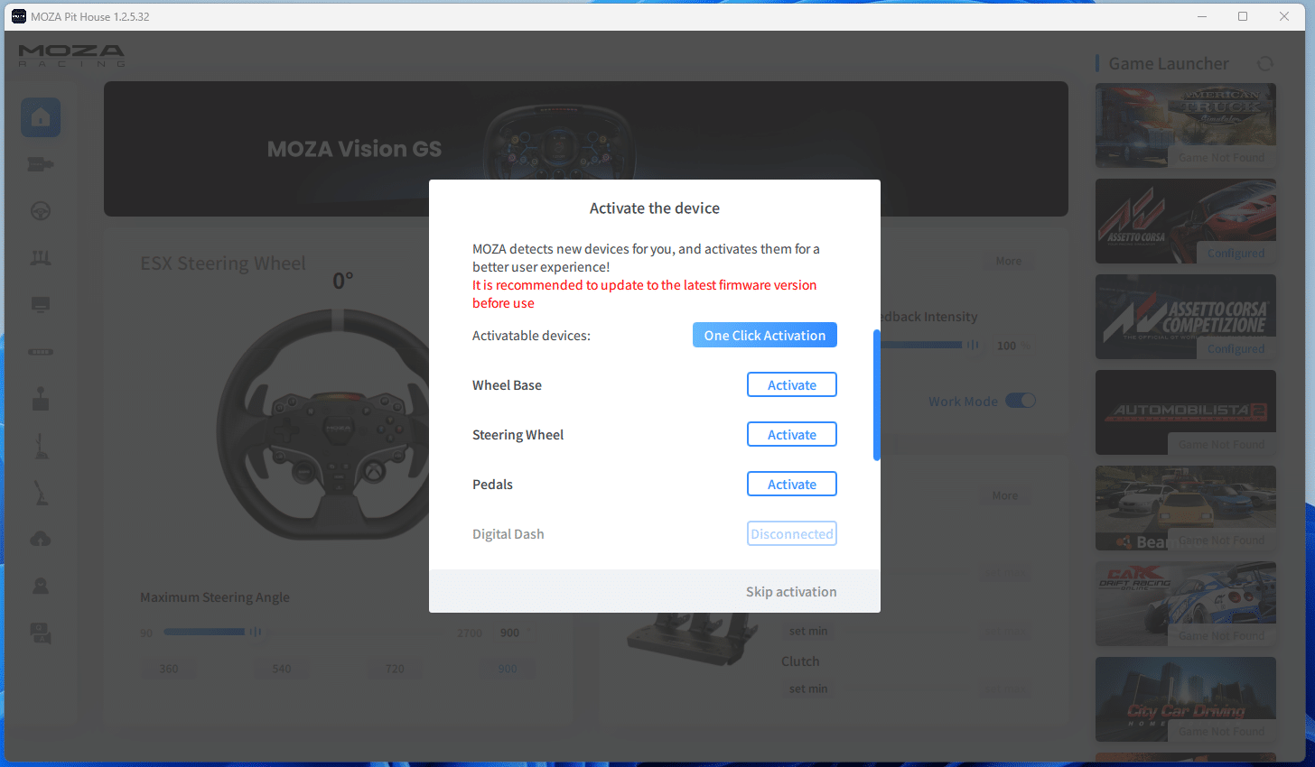The width and height of the screenshot is (1315, 767).
Task: Click the dialog's vertical scrollbar
Action: pyautogui.click(x=876, y=395)
